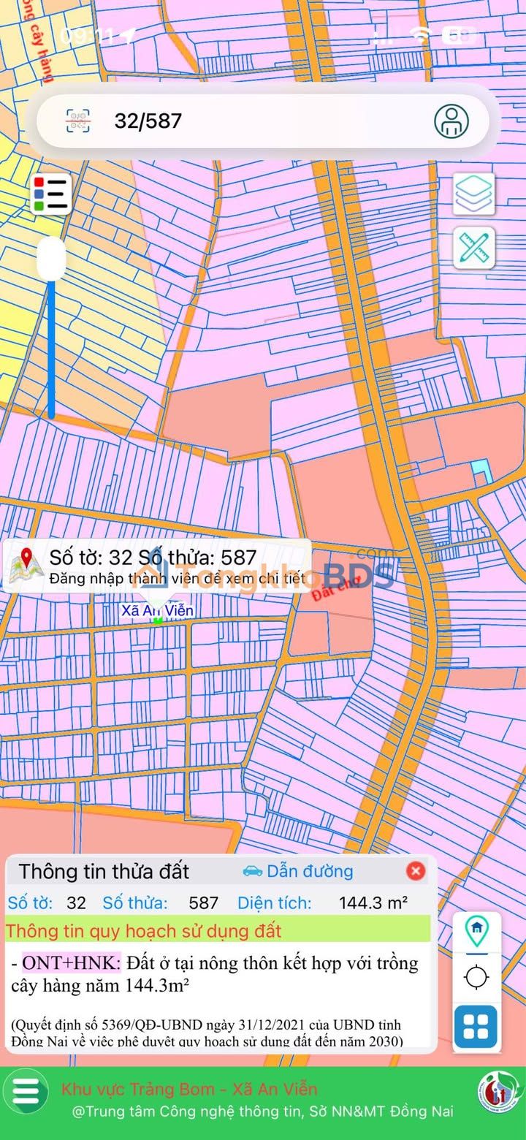Click the blue track of vertical slider
The width and height of the screenshot is (526, 1140).
(x=51, y=351)
